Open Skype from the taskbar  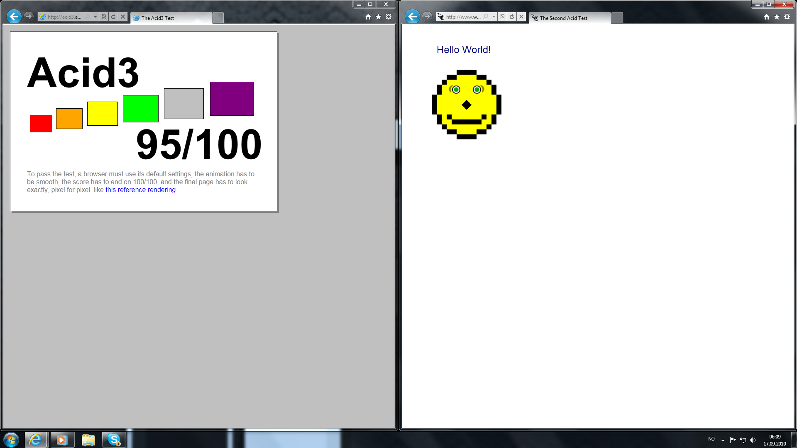(114, 440)
